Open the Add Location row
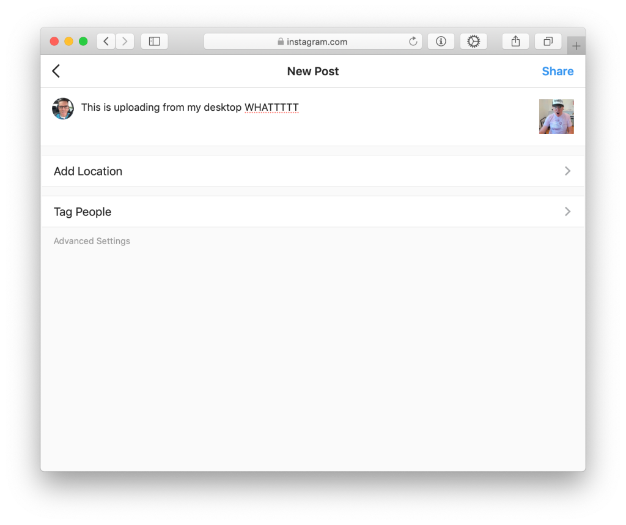 (313, 171)
